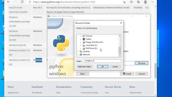Select the Local Disk (C:) icon
The width and height of the screenshot is (172, 97).
(x=84, y=45)
